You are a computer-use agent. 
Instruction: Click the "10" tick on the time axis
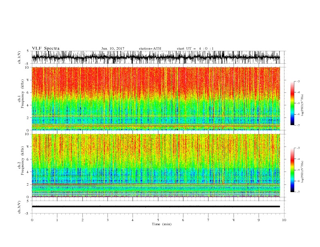(x=284, y=220)
